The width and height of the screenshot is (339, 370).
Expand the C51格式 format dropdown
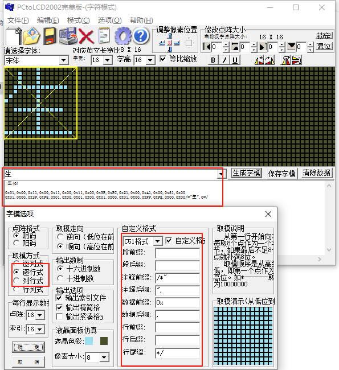[x=158, y=241]
